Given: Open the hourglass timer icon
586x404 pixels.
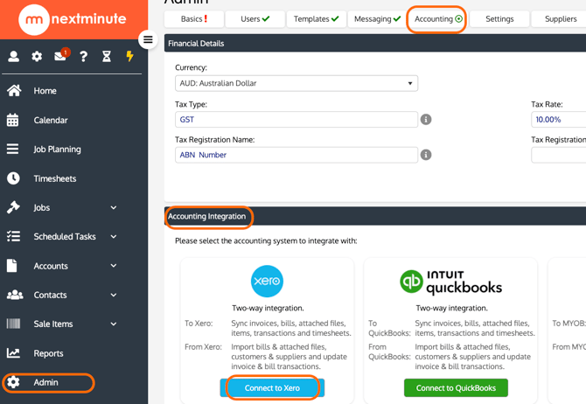Looking at the screenshot, I should click(106, 56).
